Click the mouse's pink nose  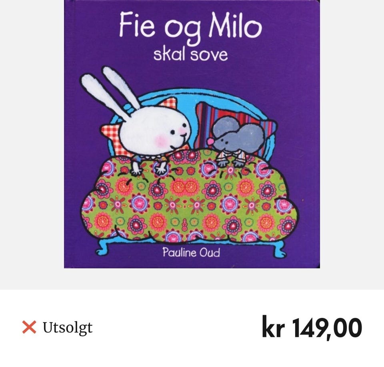tap(210, 141)
